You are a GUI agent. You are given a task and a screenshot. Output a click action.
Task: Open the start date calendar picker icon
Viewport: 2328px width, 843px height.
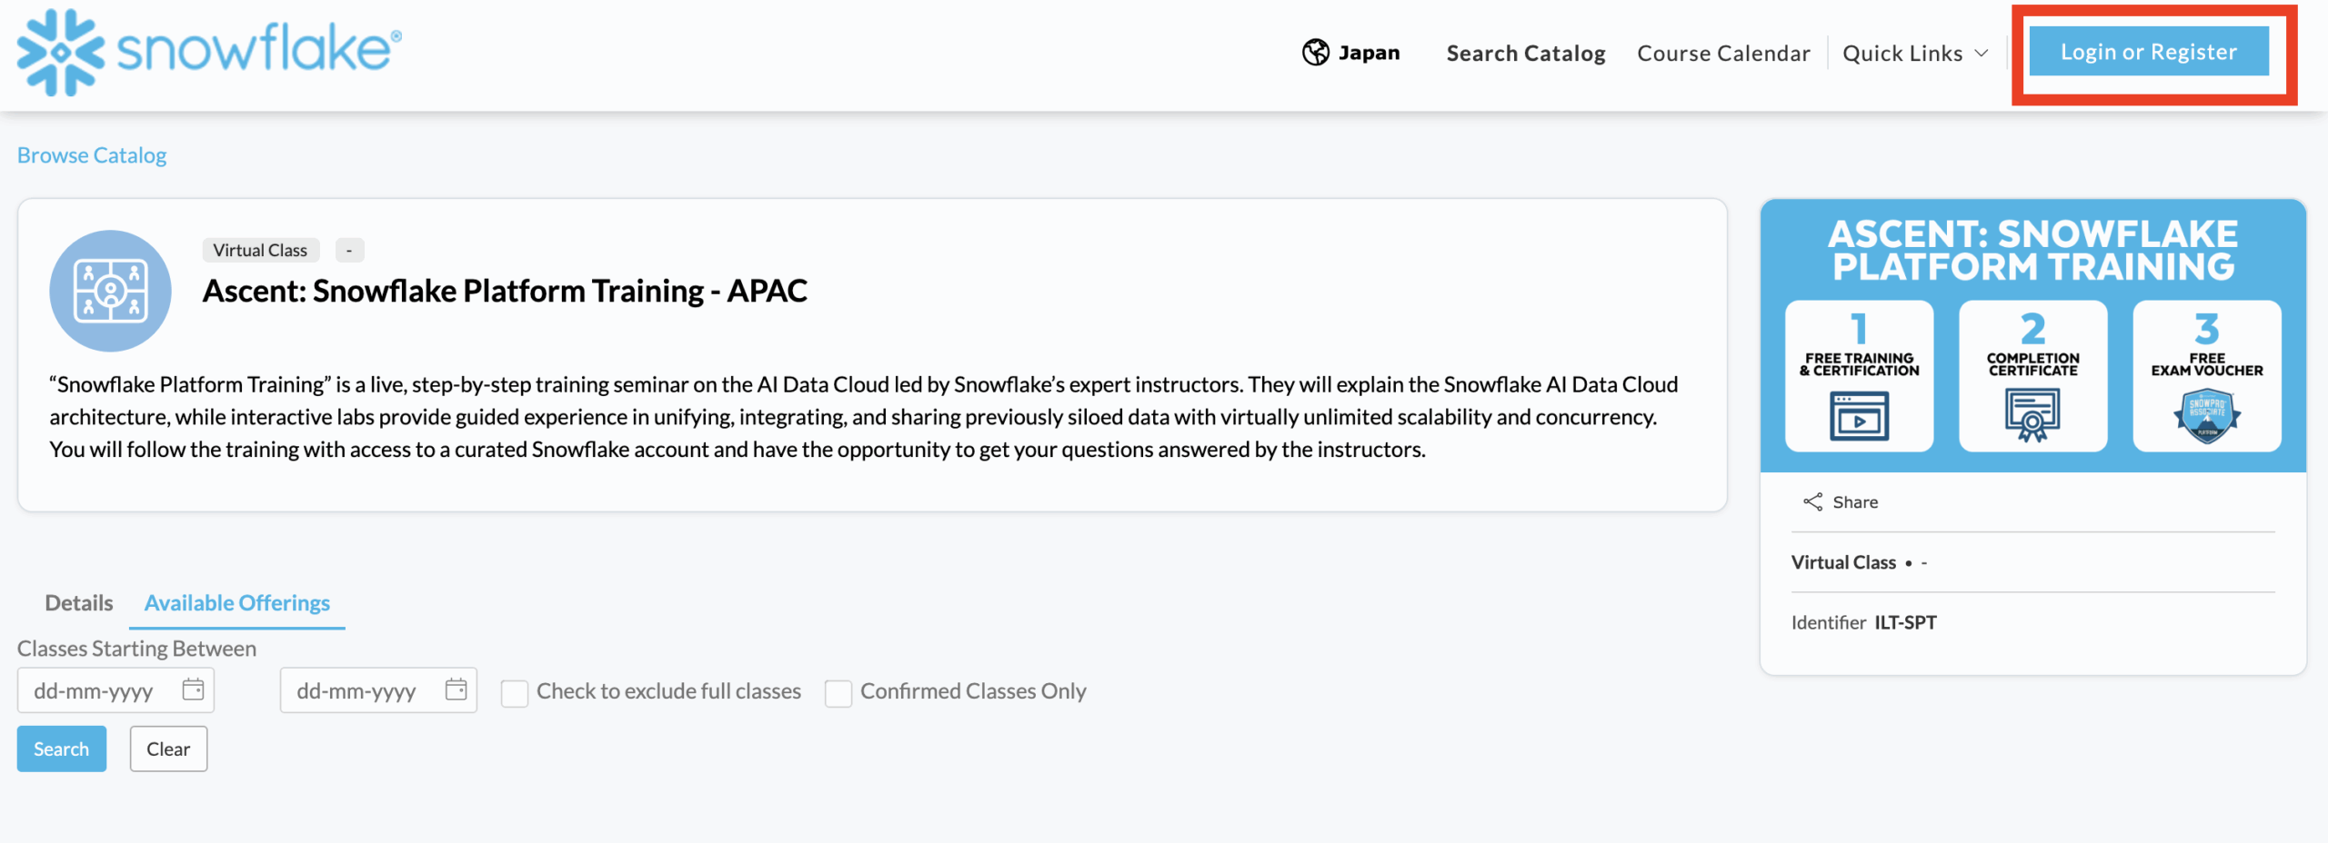tap(193, 689)
